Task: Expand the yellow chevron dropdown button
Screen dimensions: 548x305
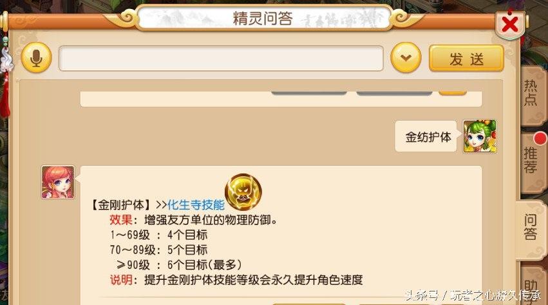Action: click(406, 57)
